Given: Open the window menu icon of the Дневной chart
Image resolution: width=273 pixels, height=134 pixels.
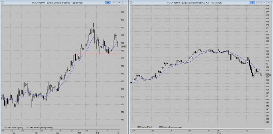Looking at the screenshot, I should pyautogui.click(x=2, y=2).
